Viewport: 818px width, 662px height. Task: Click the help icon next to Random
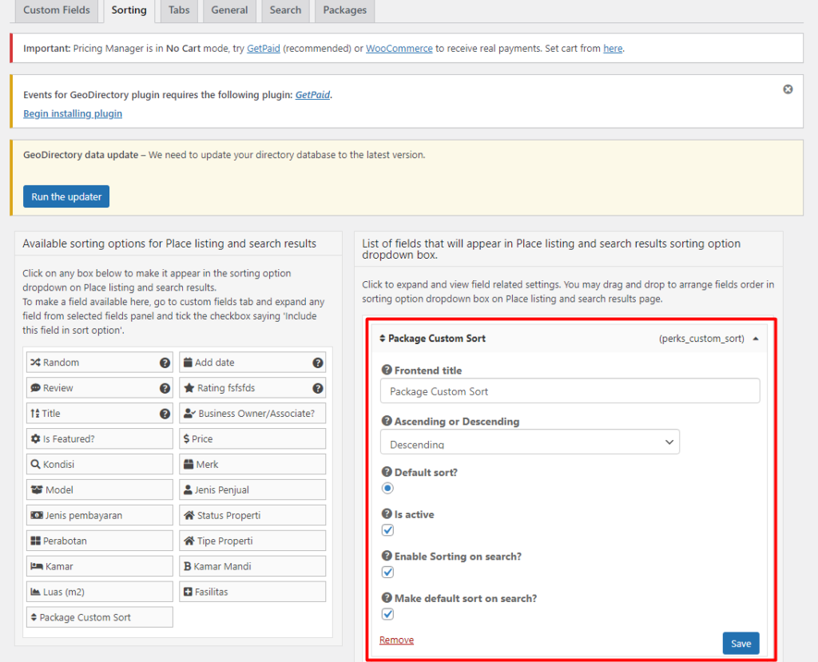tap(165, 363)
